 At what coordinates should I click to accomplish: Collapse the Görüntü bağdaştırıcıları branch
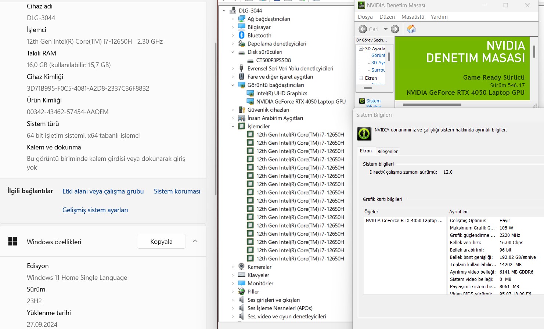click(x=233, y=85)
